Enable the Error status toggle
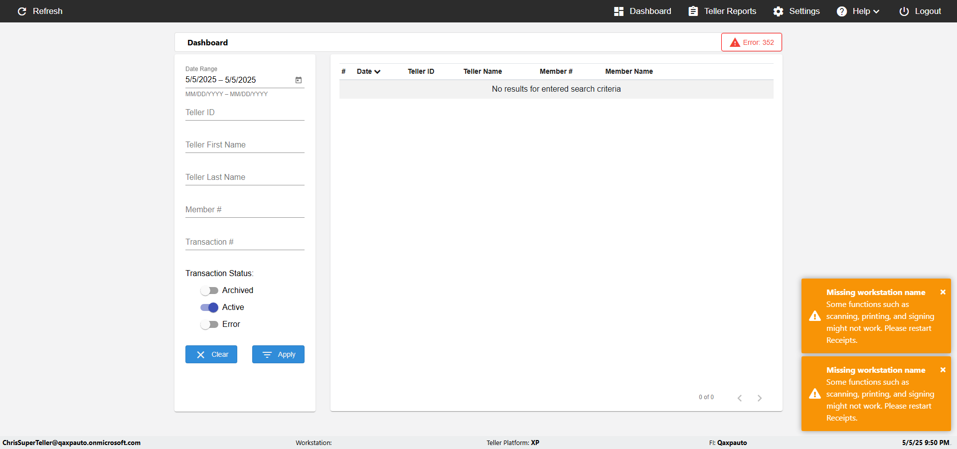Screen dimensions: 957x449 tap(209, 324)
